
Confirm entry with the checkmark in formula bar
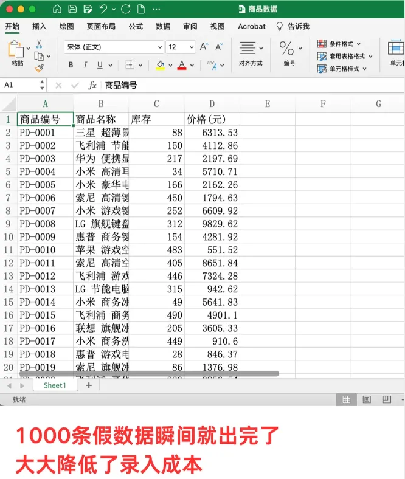click(75, 86)
